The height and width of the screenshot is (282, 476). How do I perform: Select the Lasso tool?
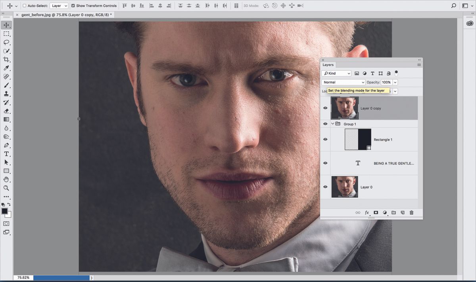click(6, 42)
